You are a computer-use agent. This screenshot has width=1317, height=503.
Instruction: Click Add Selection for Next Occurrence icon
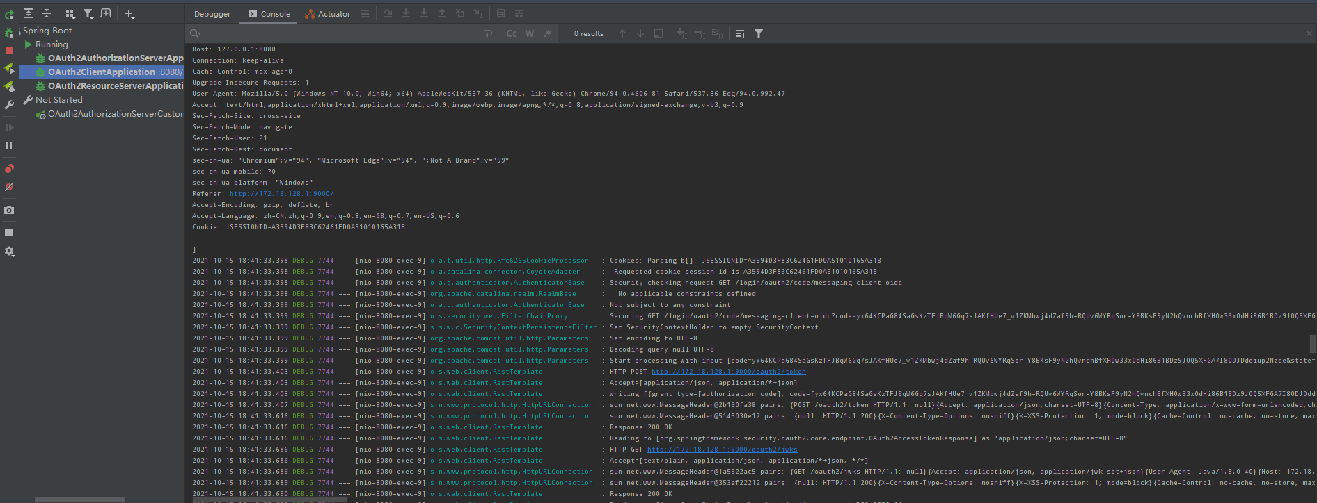point(681,33)
